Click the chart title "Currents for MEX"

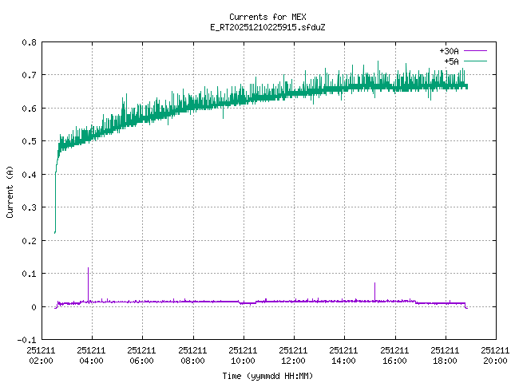tap(267, 17)
